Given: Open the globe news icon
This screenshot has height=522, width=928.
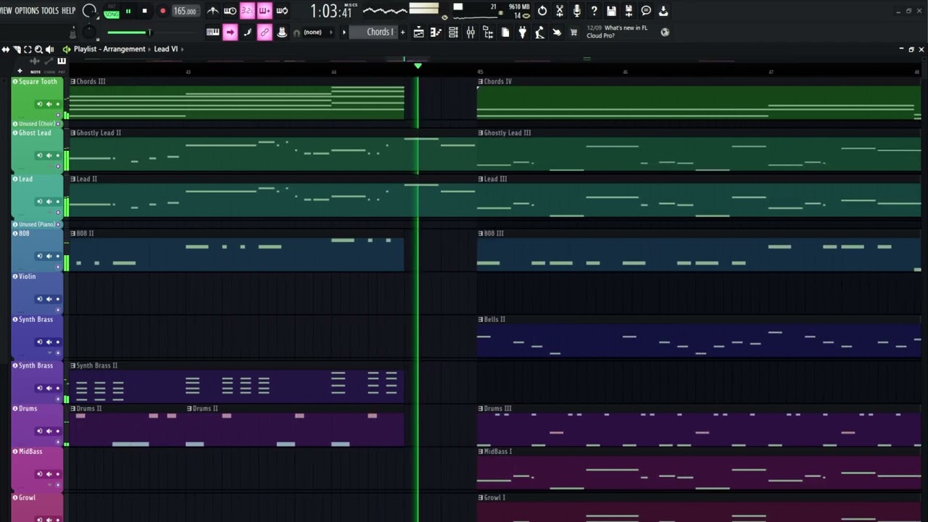Looking at the screenshot, I should 665,32.
